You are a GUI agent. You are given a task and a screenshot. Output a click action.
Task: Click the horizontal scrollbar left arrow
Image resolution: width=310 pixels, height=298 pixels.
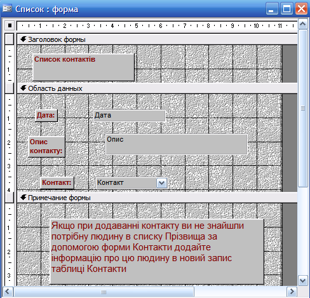point(8,292)
